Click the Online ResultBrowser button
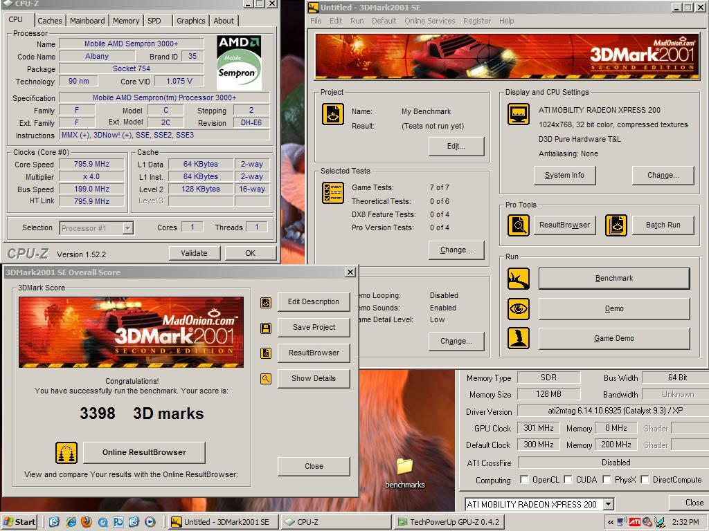 click(x=144, y=452)
